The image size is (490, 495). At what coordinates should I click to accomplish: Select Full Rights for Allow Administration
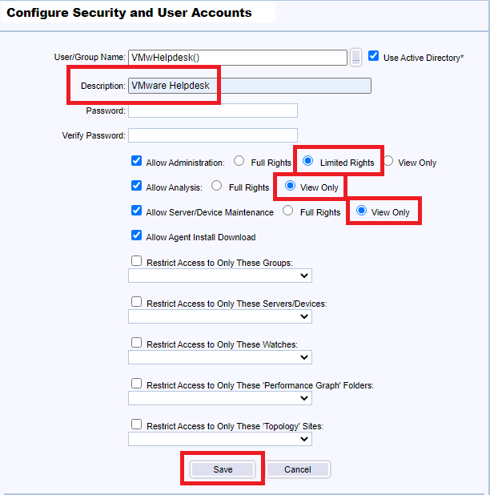tap(239, 161)
